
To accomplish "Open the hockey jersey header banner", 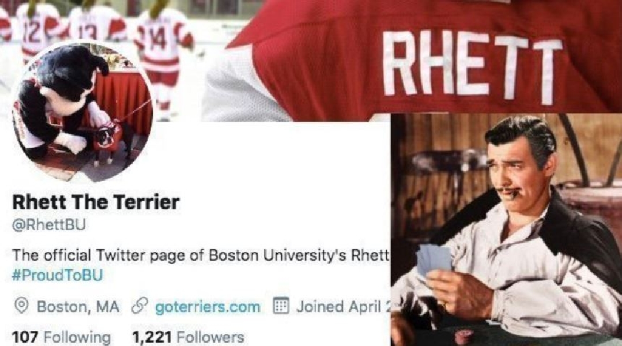I will (x=311, y=61).
